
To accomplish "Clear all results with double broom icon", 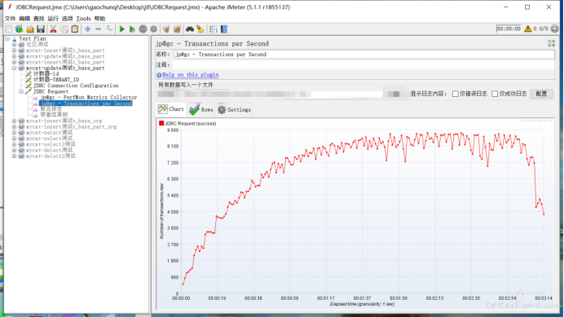I will tap(177, 29).
